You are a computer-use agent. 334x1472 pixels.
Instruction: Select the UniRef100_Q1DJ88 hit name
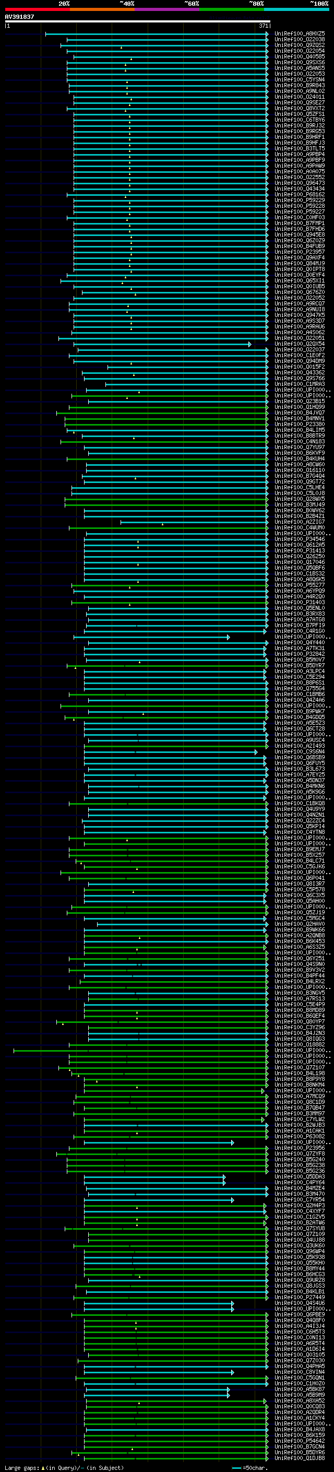click(x=300, y=1458)
